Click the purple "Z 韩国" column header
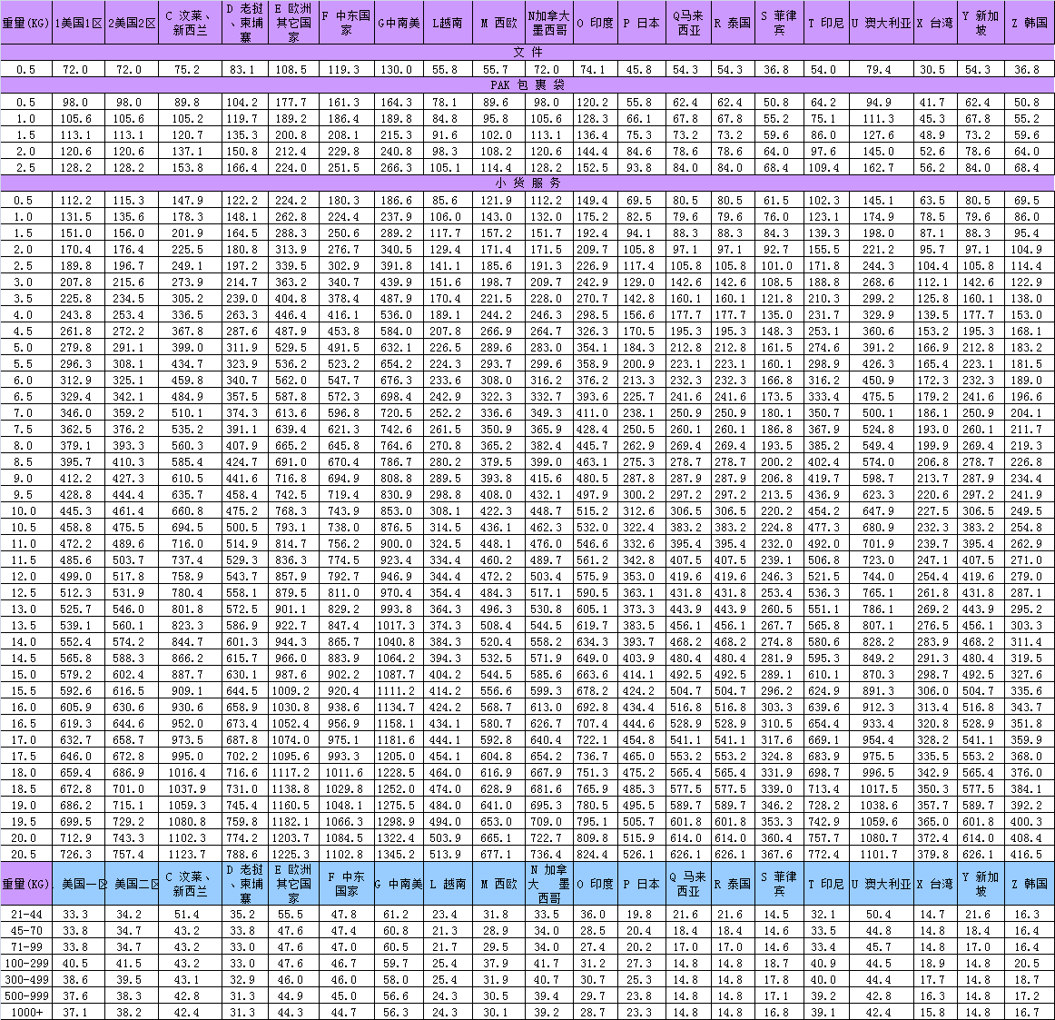This screenshot has height=1020, width=1055. point(1029,23)
